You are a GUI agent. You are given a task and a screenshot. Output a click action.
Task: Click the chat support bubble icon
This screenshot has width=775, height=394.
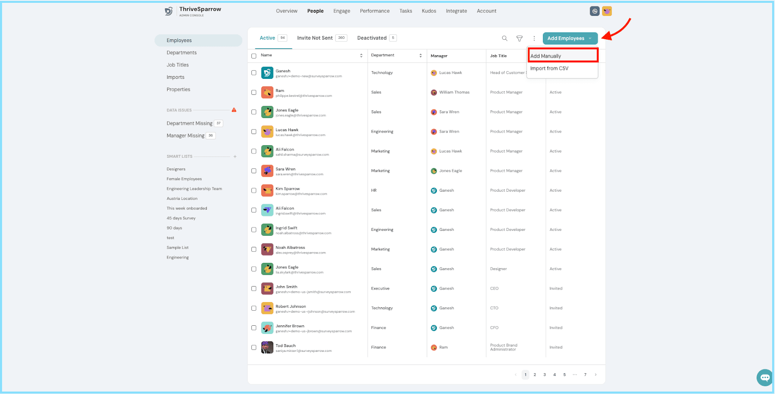pyautogui.click(x=765, y=378)
